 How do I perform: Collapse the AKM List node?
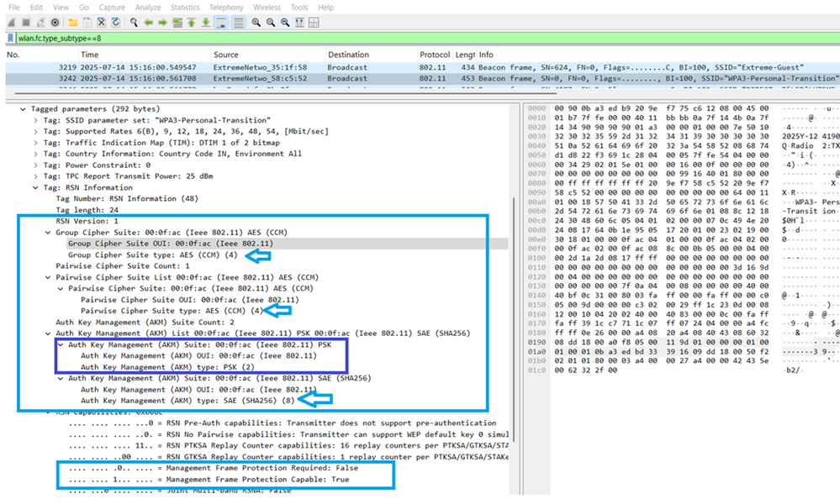tap(48, 333)
